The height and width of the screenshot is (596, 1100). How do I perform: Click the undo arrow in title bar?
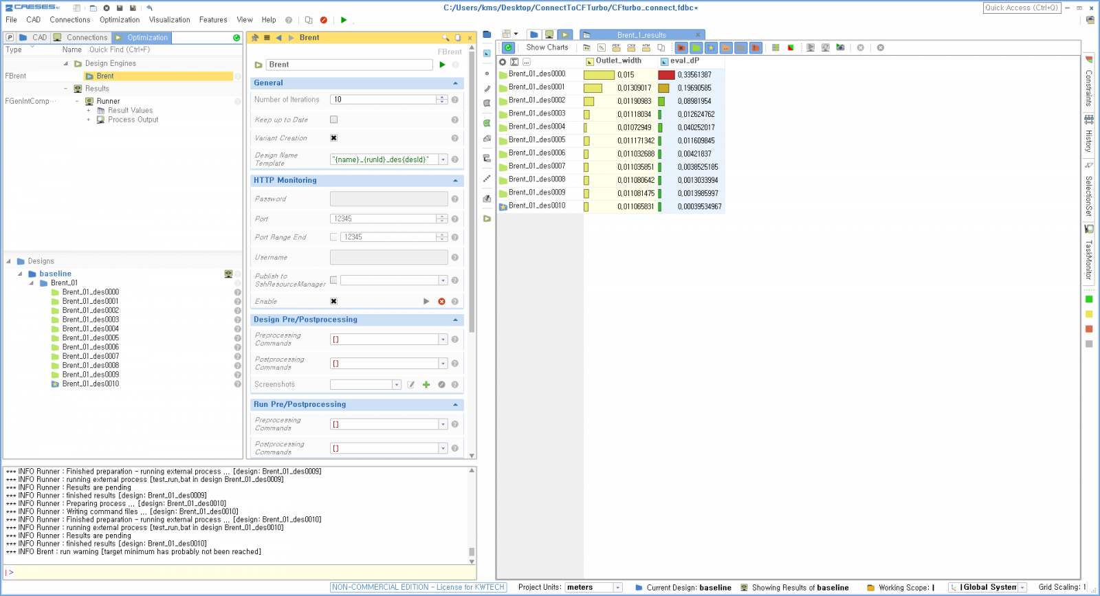(149, 8)
